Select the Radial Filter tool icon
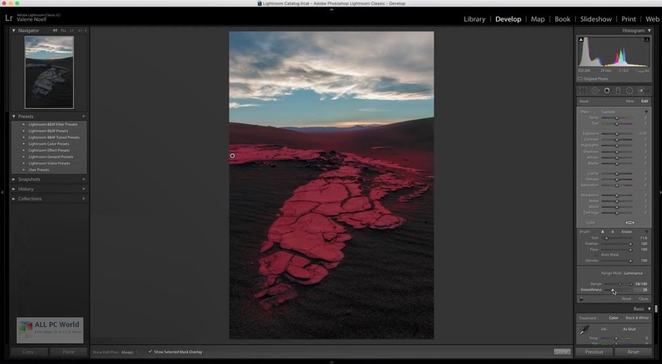Screen dimensions: 662x364 coord(629,91)
